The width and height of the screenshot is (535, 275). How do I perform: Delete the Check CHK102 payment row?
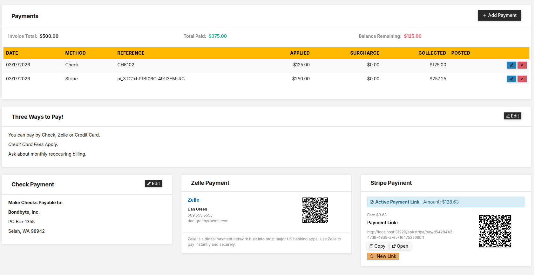tap(522, 65)
